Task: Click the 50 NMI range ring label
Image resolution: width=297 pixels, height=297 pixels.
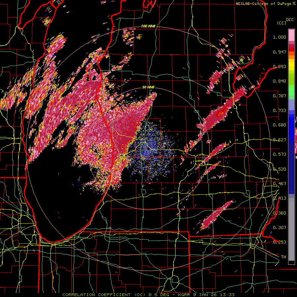Action: point(148,87)
